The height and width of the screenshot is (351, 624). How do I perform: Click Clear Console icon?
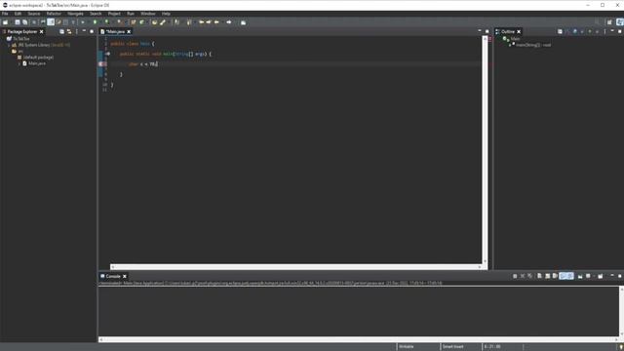coord(539,276)
